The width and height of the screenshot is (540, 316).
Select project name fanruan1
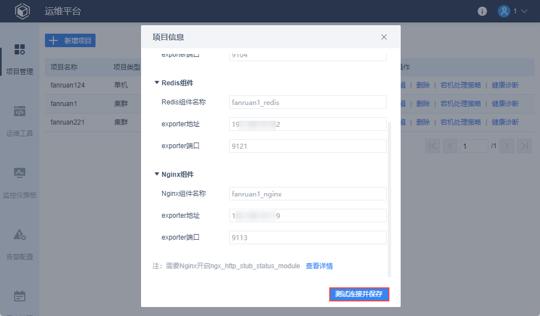pos(63,104)
